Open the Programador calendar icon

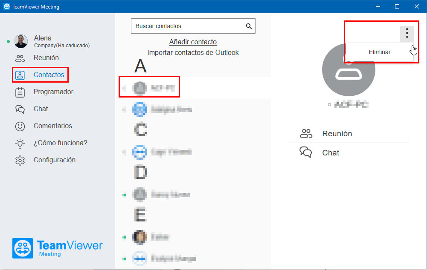(20, 92)
